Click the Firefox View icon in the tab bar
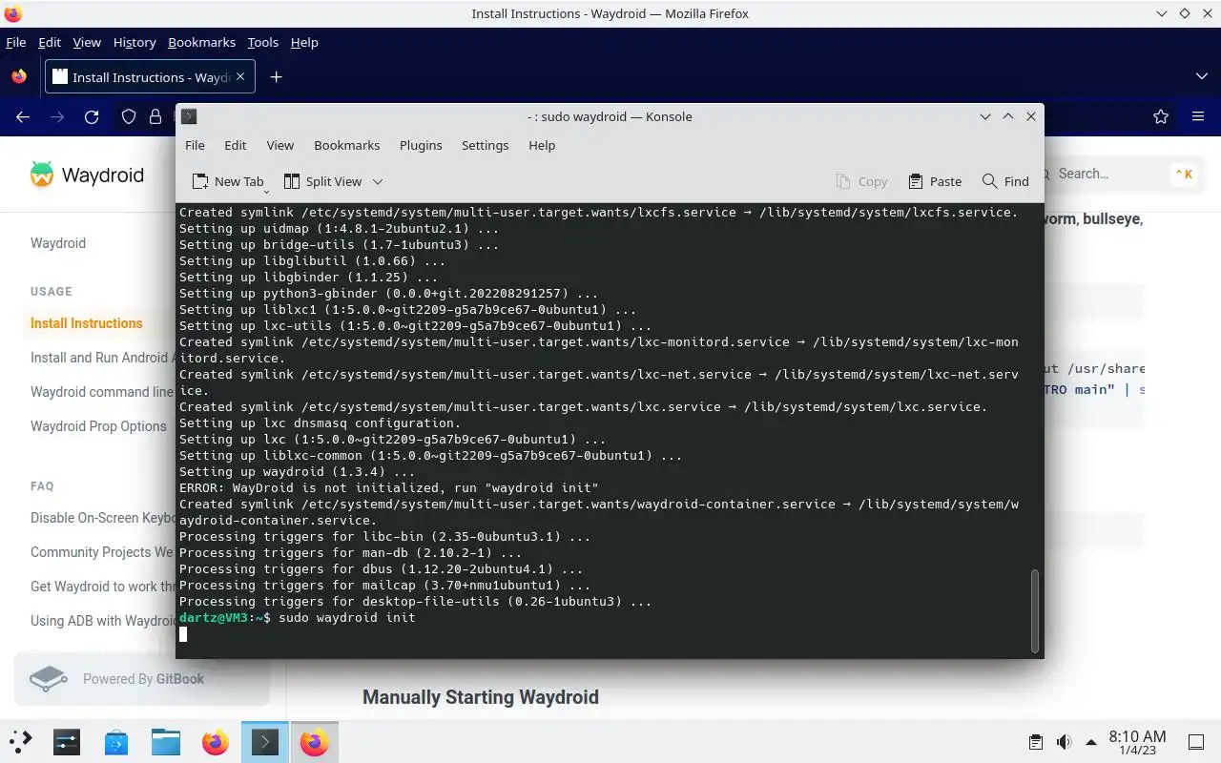This screenshot has width=1221, height=763. [19, 77]
